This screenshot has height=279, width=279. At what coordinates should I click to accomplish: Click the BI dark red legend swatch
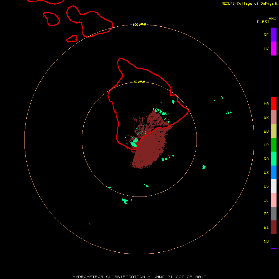pos(274,228)
